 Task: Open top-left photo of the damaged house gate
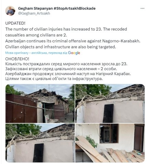(x=40, y=103)
